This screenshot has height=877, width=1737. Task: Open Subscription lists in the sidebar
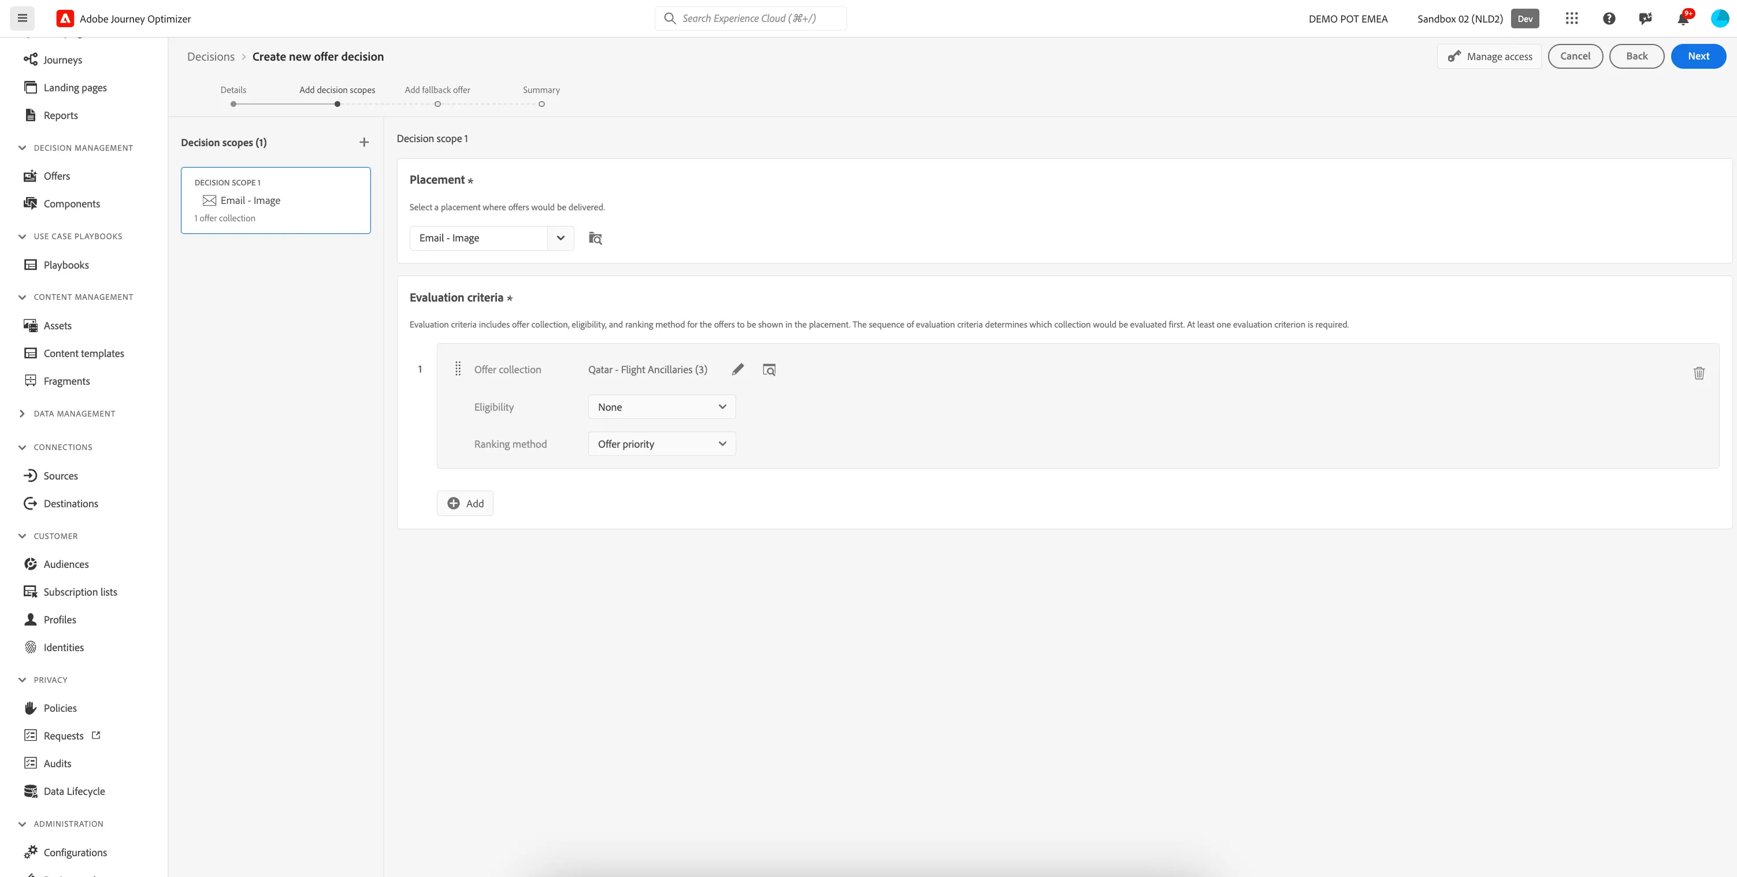80,592
